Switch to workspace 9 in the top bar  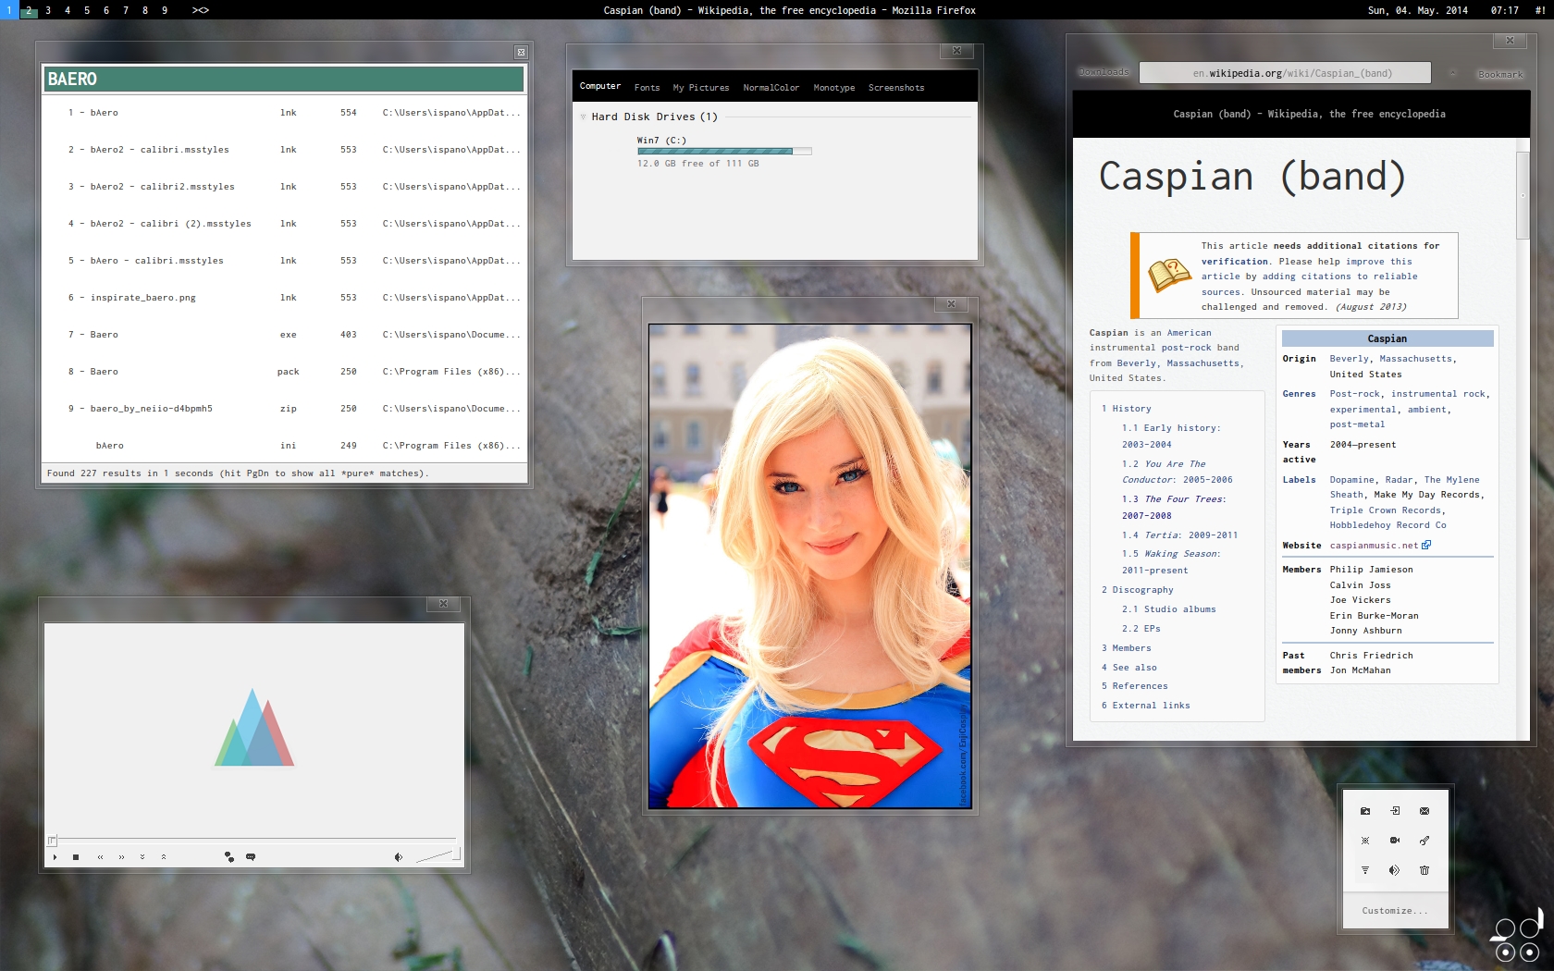pos(165,10)
